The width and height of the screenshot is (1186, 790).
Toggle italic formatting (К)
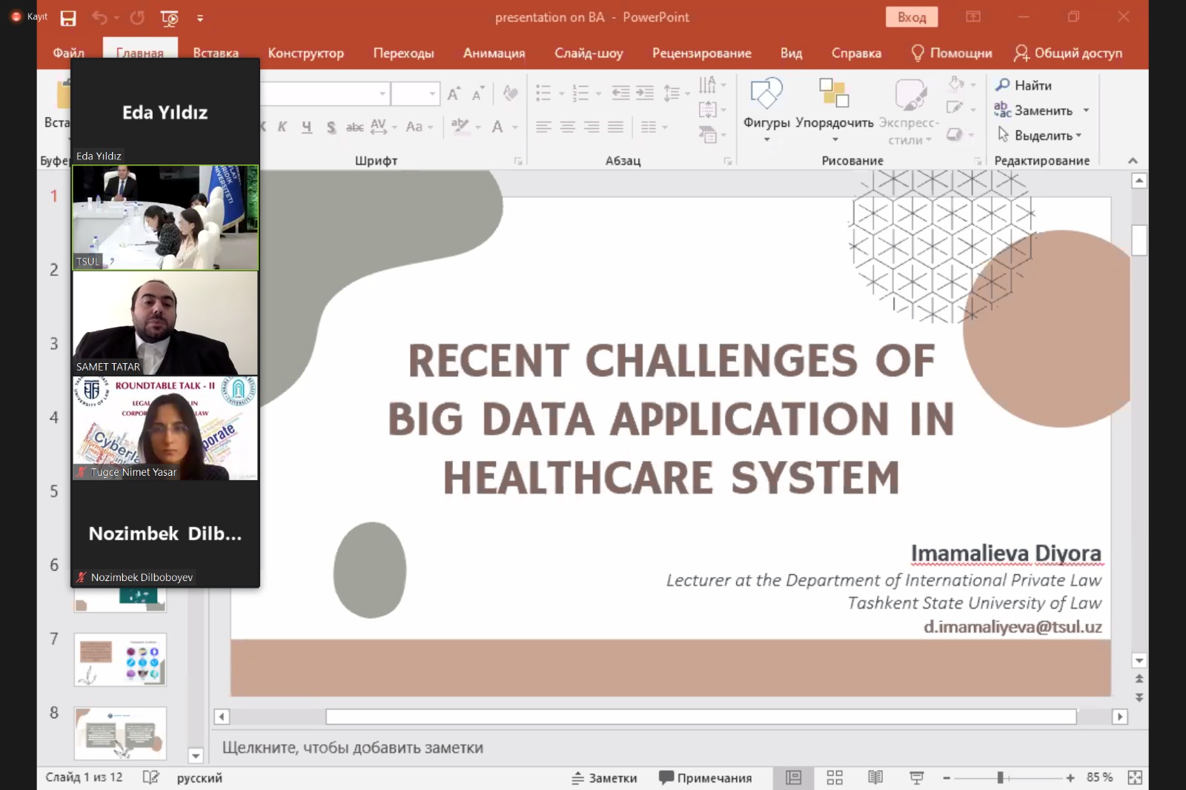pos(282,127)
